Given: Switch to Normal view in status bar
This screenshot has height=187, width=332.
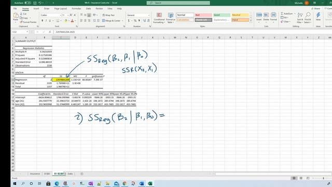Looking at the screenshot, I should pos(294,178).
